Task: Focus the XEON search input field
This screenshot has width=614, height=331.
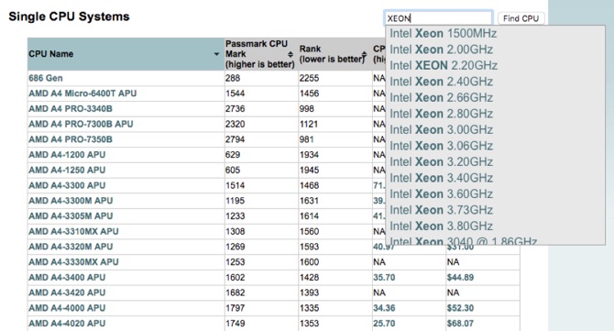Action: click(438, 18)
